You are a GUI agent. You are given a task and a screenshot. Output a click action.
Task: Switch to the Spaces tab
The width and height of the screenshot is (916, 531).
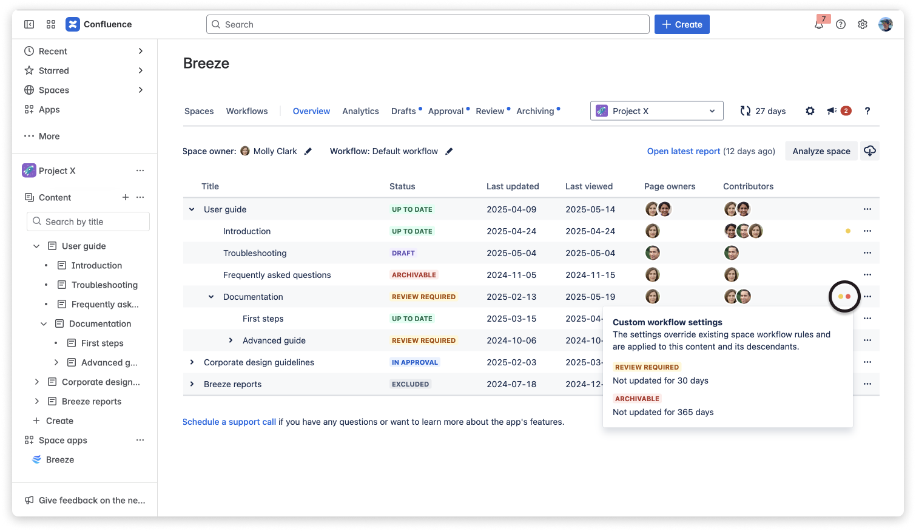tap(199, 111)
